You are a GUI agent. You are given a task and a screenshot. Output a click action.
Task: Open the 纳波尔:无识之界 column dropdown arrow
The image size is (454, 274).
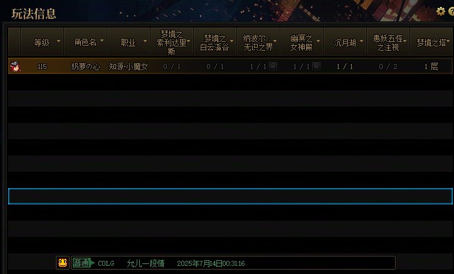[x=275, y=41]
